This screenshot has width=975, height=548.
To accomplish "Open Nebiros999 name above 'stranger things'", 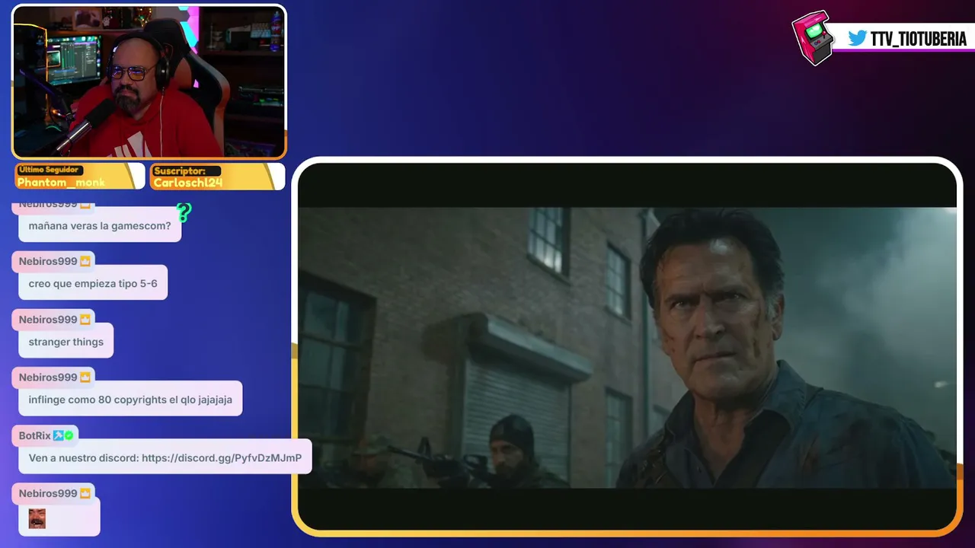I will tap(48, 320).
